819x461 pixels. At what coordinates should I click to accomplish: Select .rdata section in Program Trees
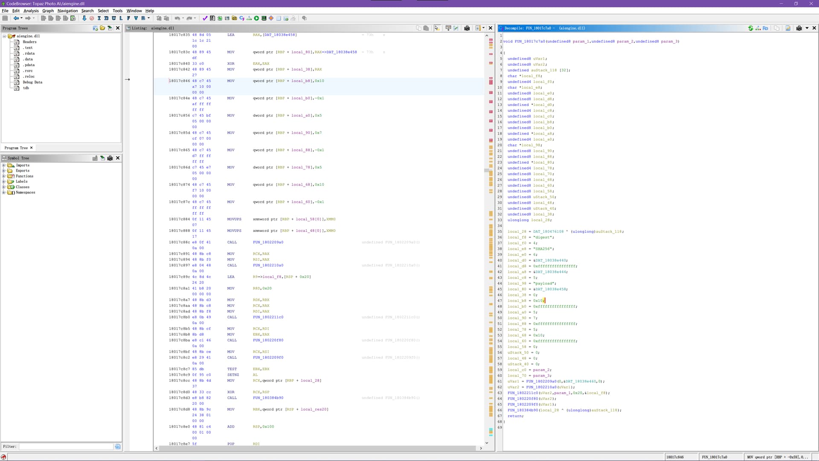pos(29,53)
